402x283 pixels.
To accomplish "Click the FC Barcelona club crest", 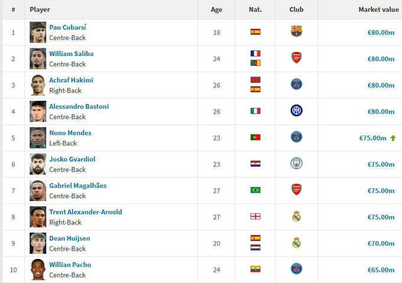I will tap(296, 32).
